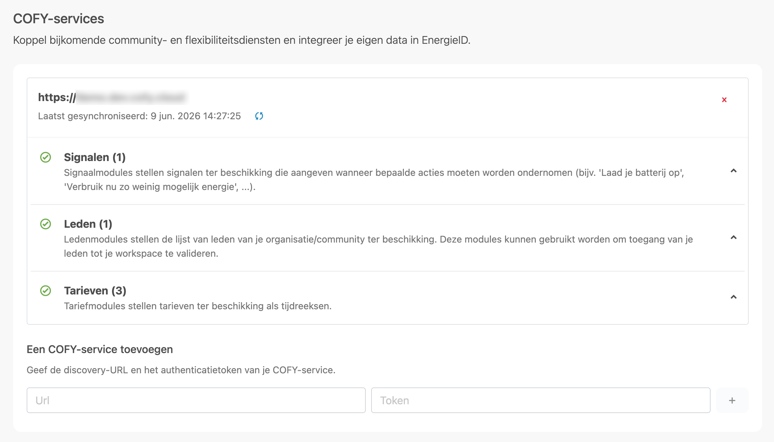This screenshot has height=442, width=774.
Task: Focus the Url input field
Action: tap(196, 400)
